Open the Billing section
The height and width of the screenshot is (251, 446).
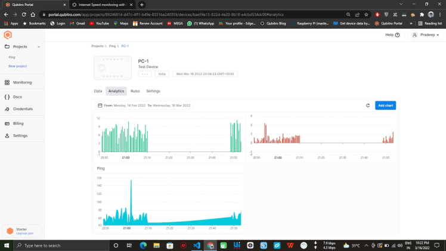pos(18,123)
